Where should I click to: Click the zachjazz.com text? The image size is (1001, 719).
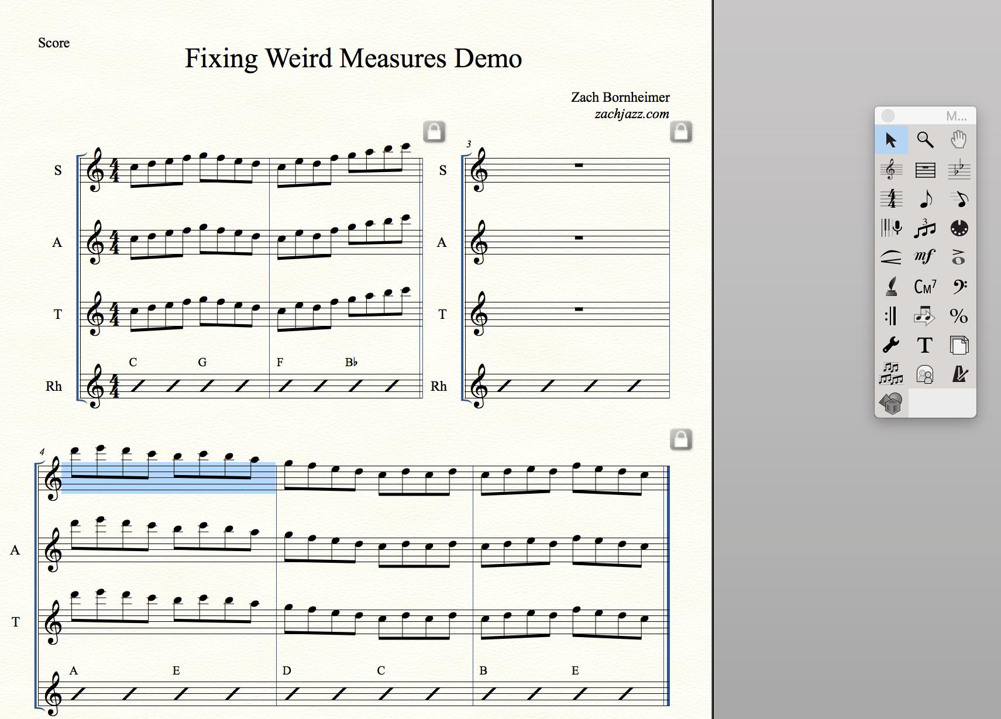[x=632, y=114]
